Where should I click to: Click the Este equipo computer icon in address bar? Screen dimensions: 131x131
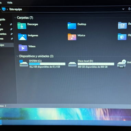point(4,9)
